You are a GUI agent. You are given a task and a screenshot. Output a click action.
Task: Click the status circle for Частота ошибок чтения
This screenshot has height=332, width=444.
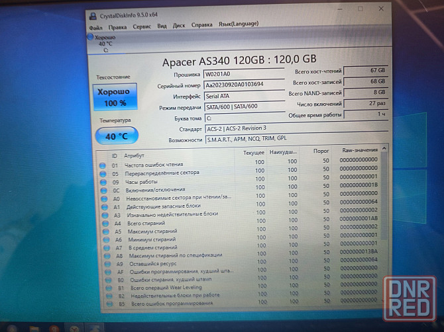pyautogui.click(x=103, y=166)
